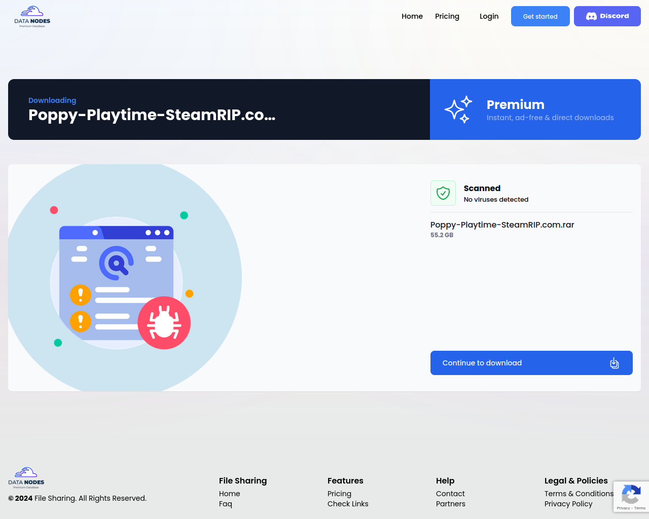Viewport: 649px width, 519px height.
Task: Open Check Links in footer
Action: pyautogui.click(x=348, y=504)
